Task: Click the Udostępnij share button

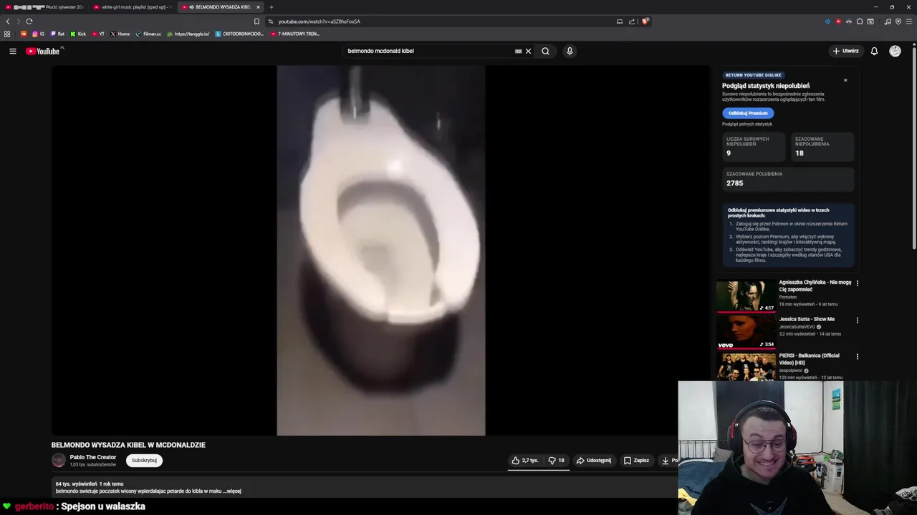Action: pos(594,461)
